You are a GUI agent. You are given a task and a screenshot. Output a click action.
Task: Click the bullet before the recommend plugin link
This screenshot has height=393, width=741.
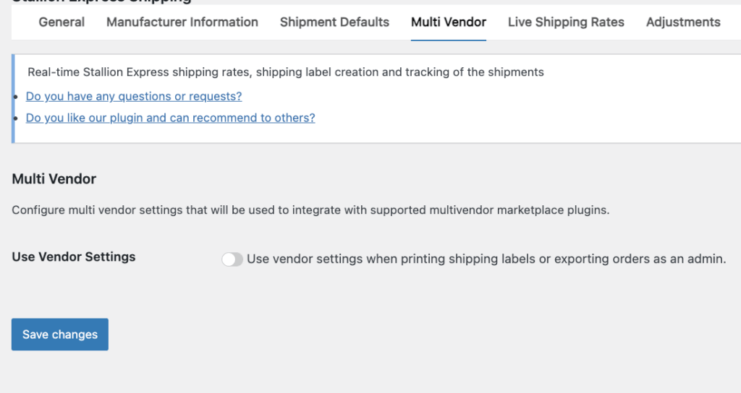16,118
